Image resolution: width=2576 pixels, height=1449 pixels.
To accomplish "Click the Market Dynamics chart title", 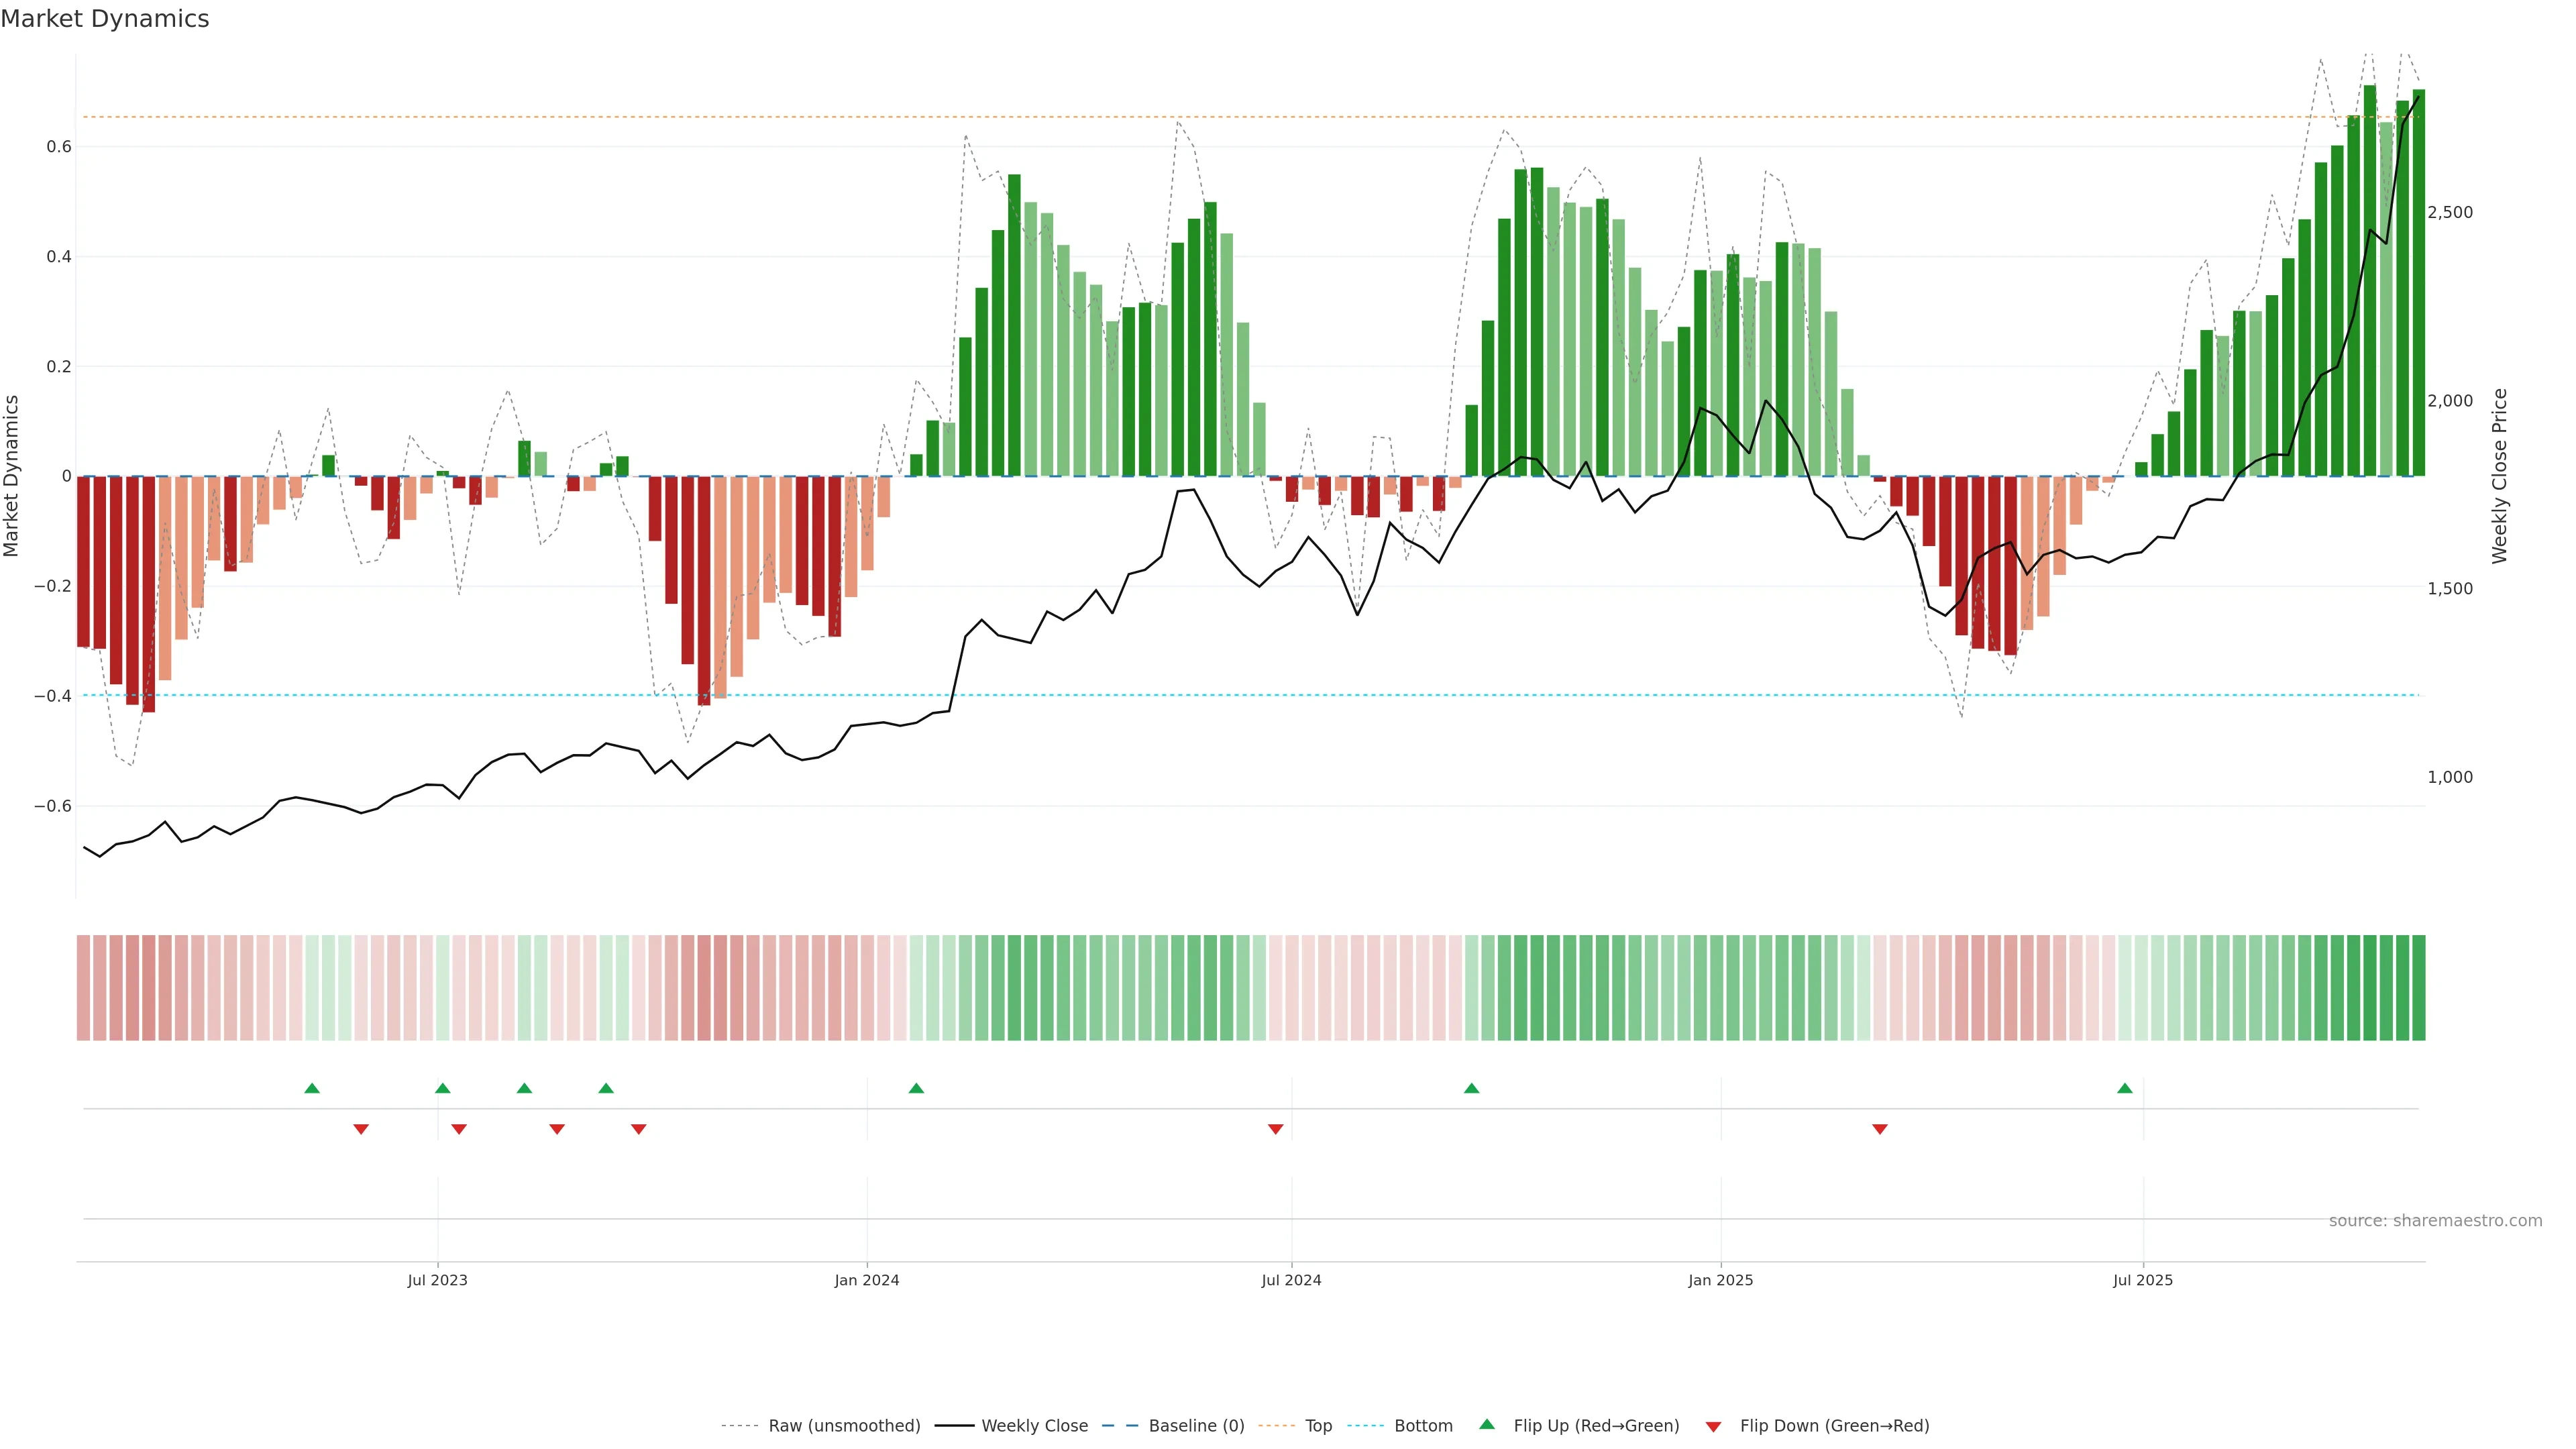I will click(105, 19).
